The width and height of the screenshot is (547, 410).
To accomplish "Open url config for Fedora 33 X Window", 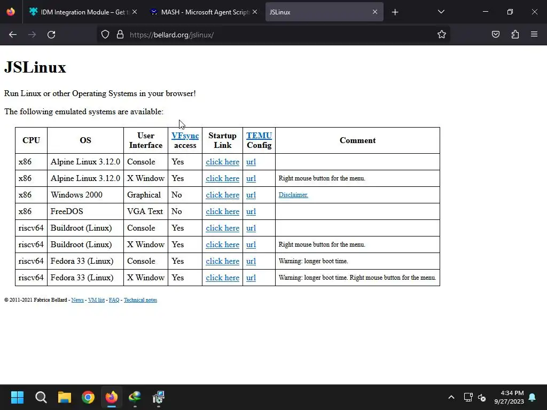I will click(x=251, y=278).
